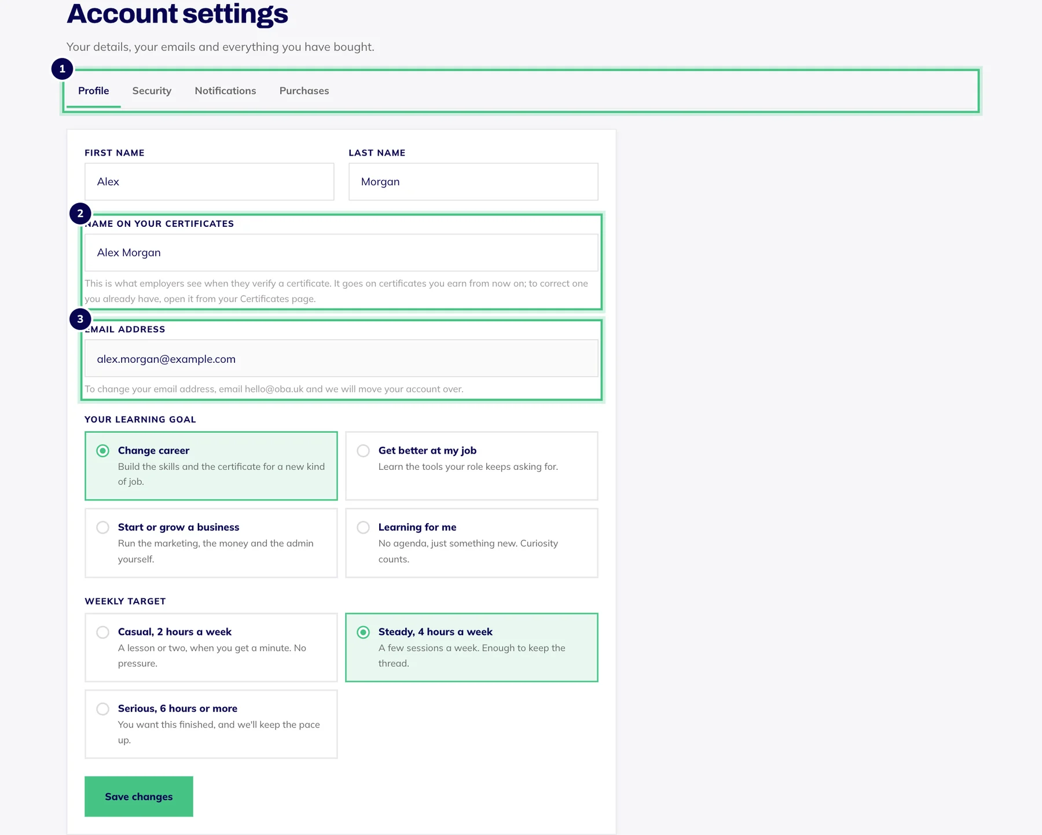Click the email address field

point(341,359)
